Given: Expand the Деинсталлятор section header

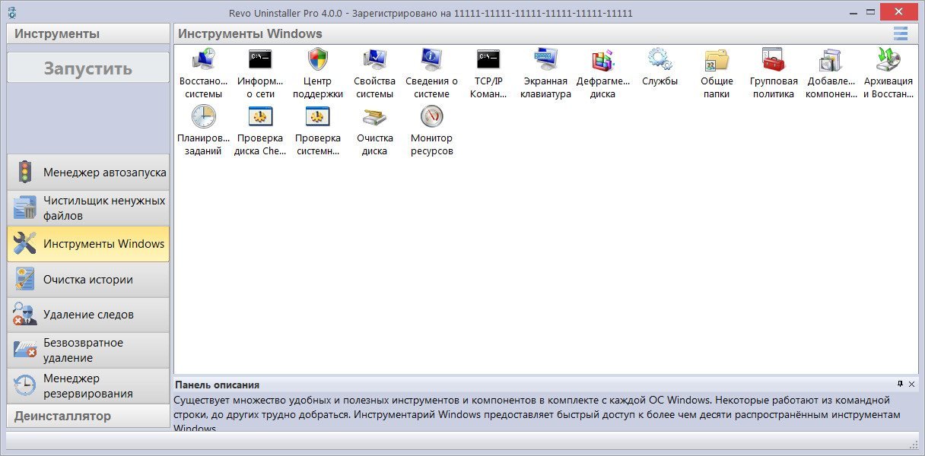Looking at the screenshot, I should [88, 416].
